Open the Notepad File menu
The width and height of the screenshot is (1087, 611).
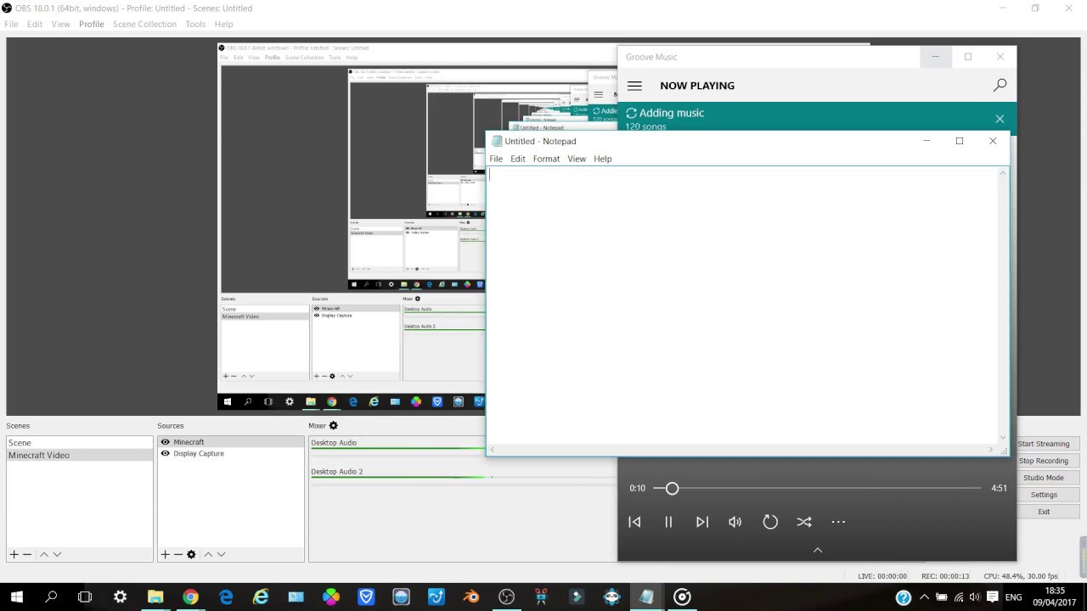496,159
